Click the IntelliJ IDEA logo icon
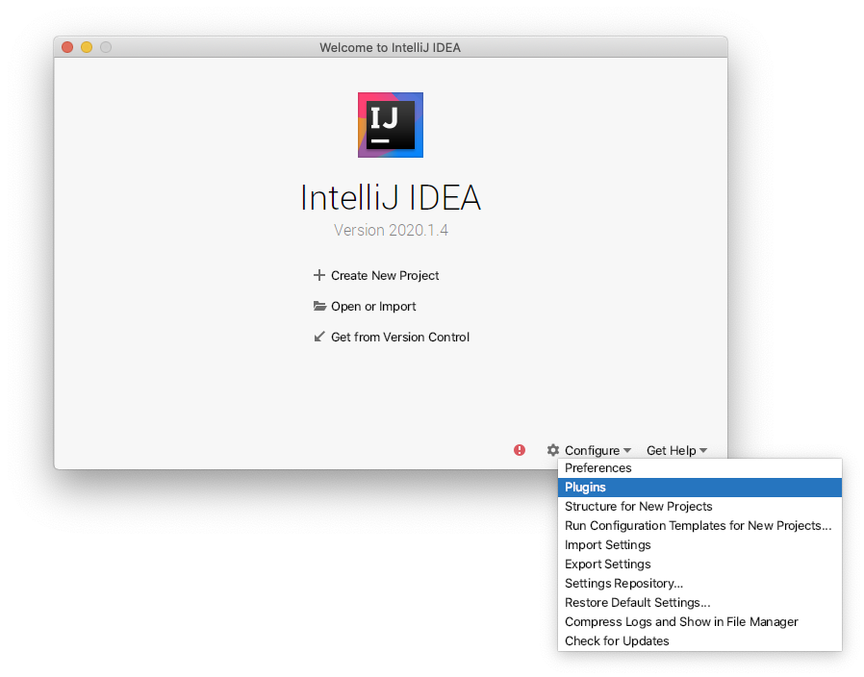The image size is (864, 677). click(390, 125)
